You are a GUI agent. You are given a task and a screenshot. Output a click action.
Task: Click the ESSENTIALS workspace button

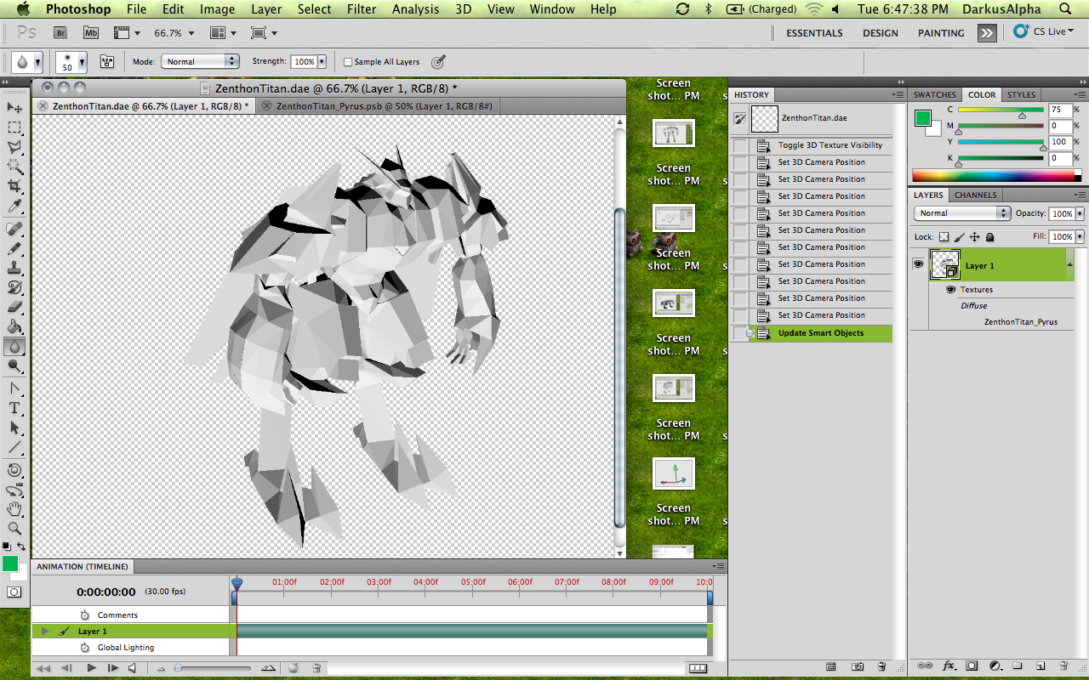tap(814, 33)
